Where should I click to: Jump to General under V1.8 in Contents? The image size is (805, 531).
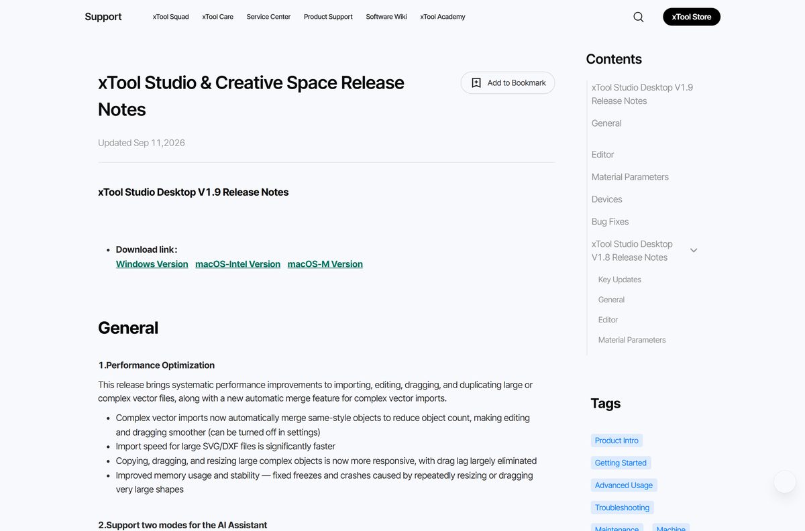[611, 300]
